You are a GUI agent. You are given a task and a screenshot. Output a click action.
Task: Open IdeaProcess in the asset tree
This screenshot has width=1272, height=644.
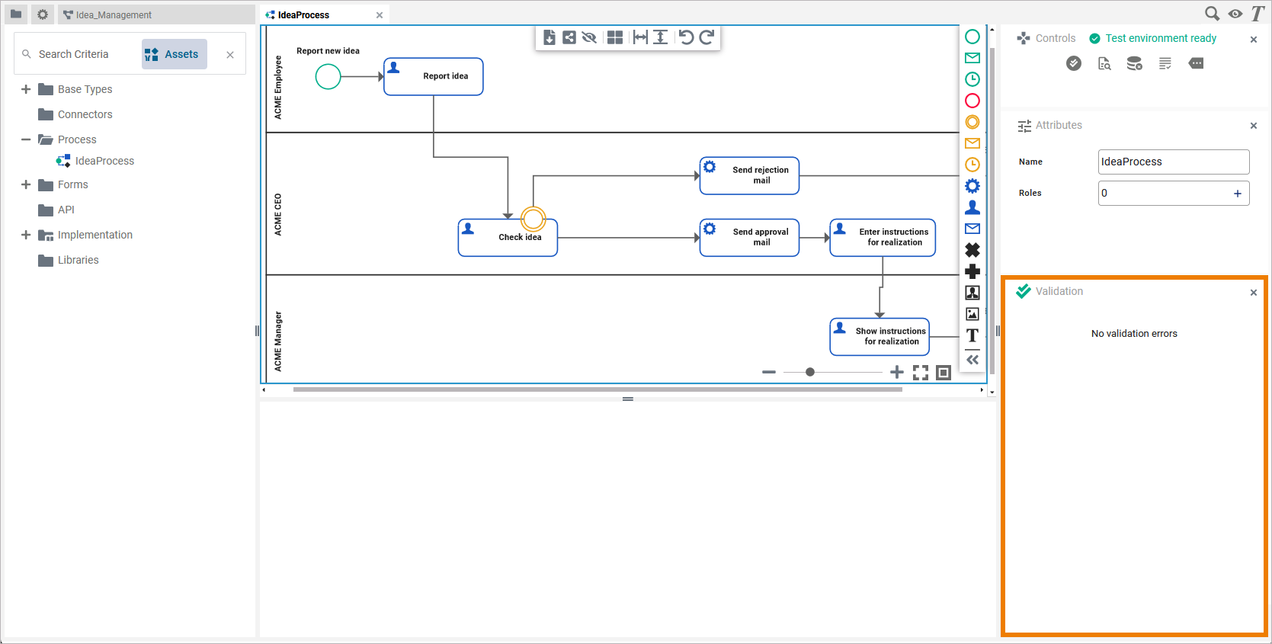point(104,161)
